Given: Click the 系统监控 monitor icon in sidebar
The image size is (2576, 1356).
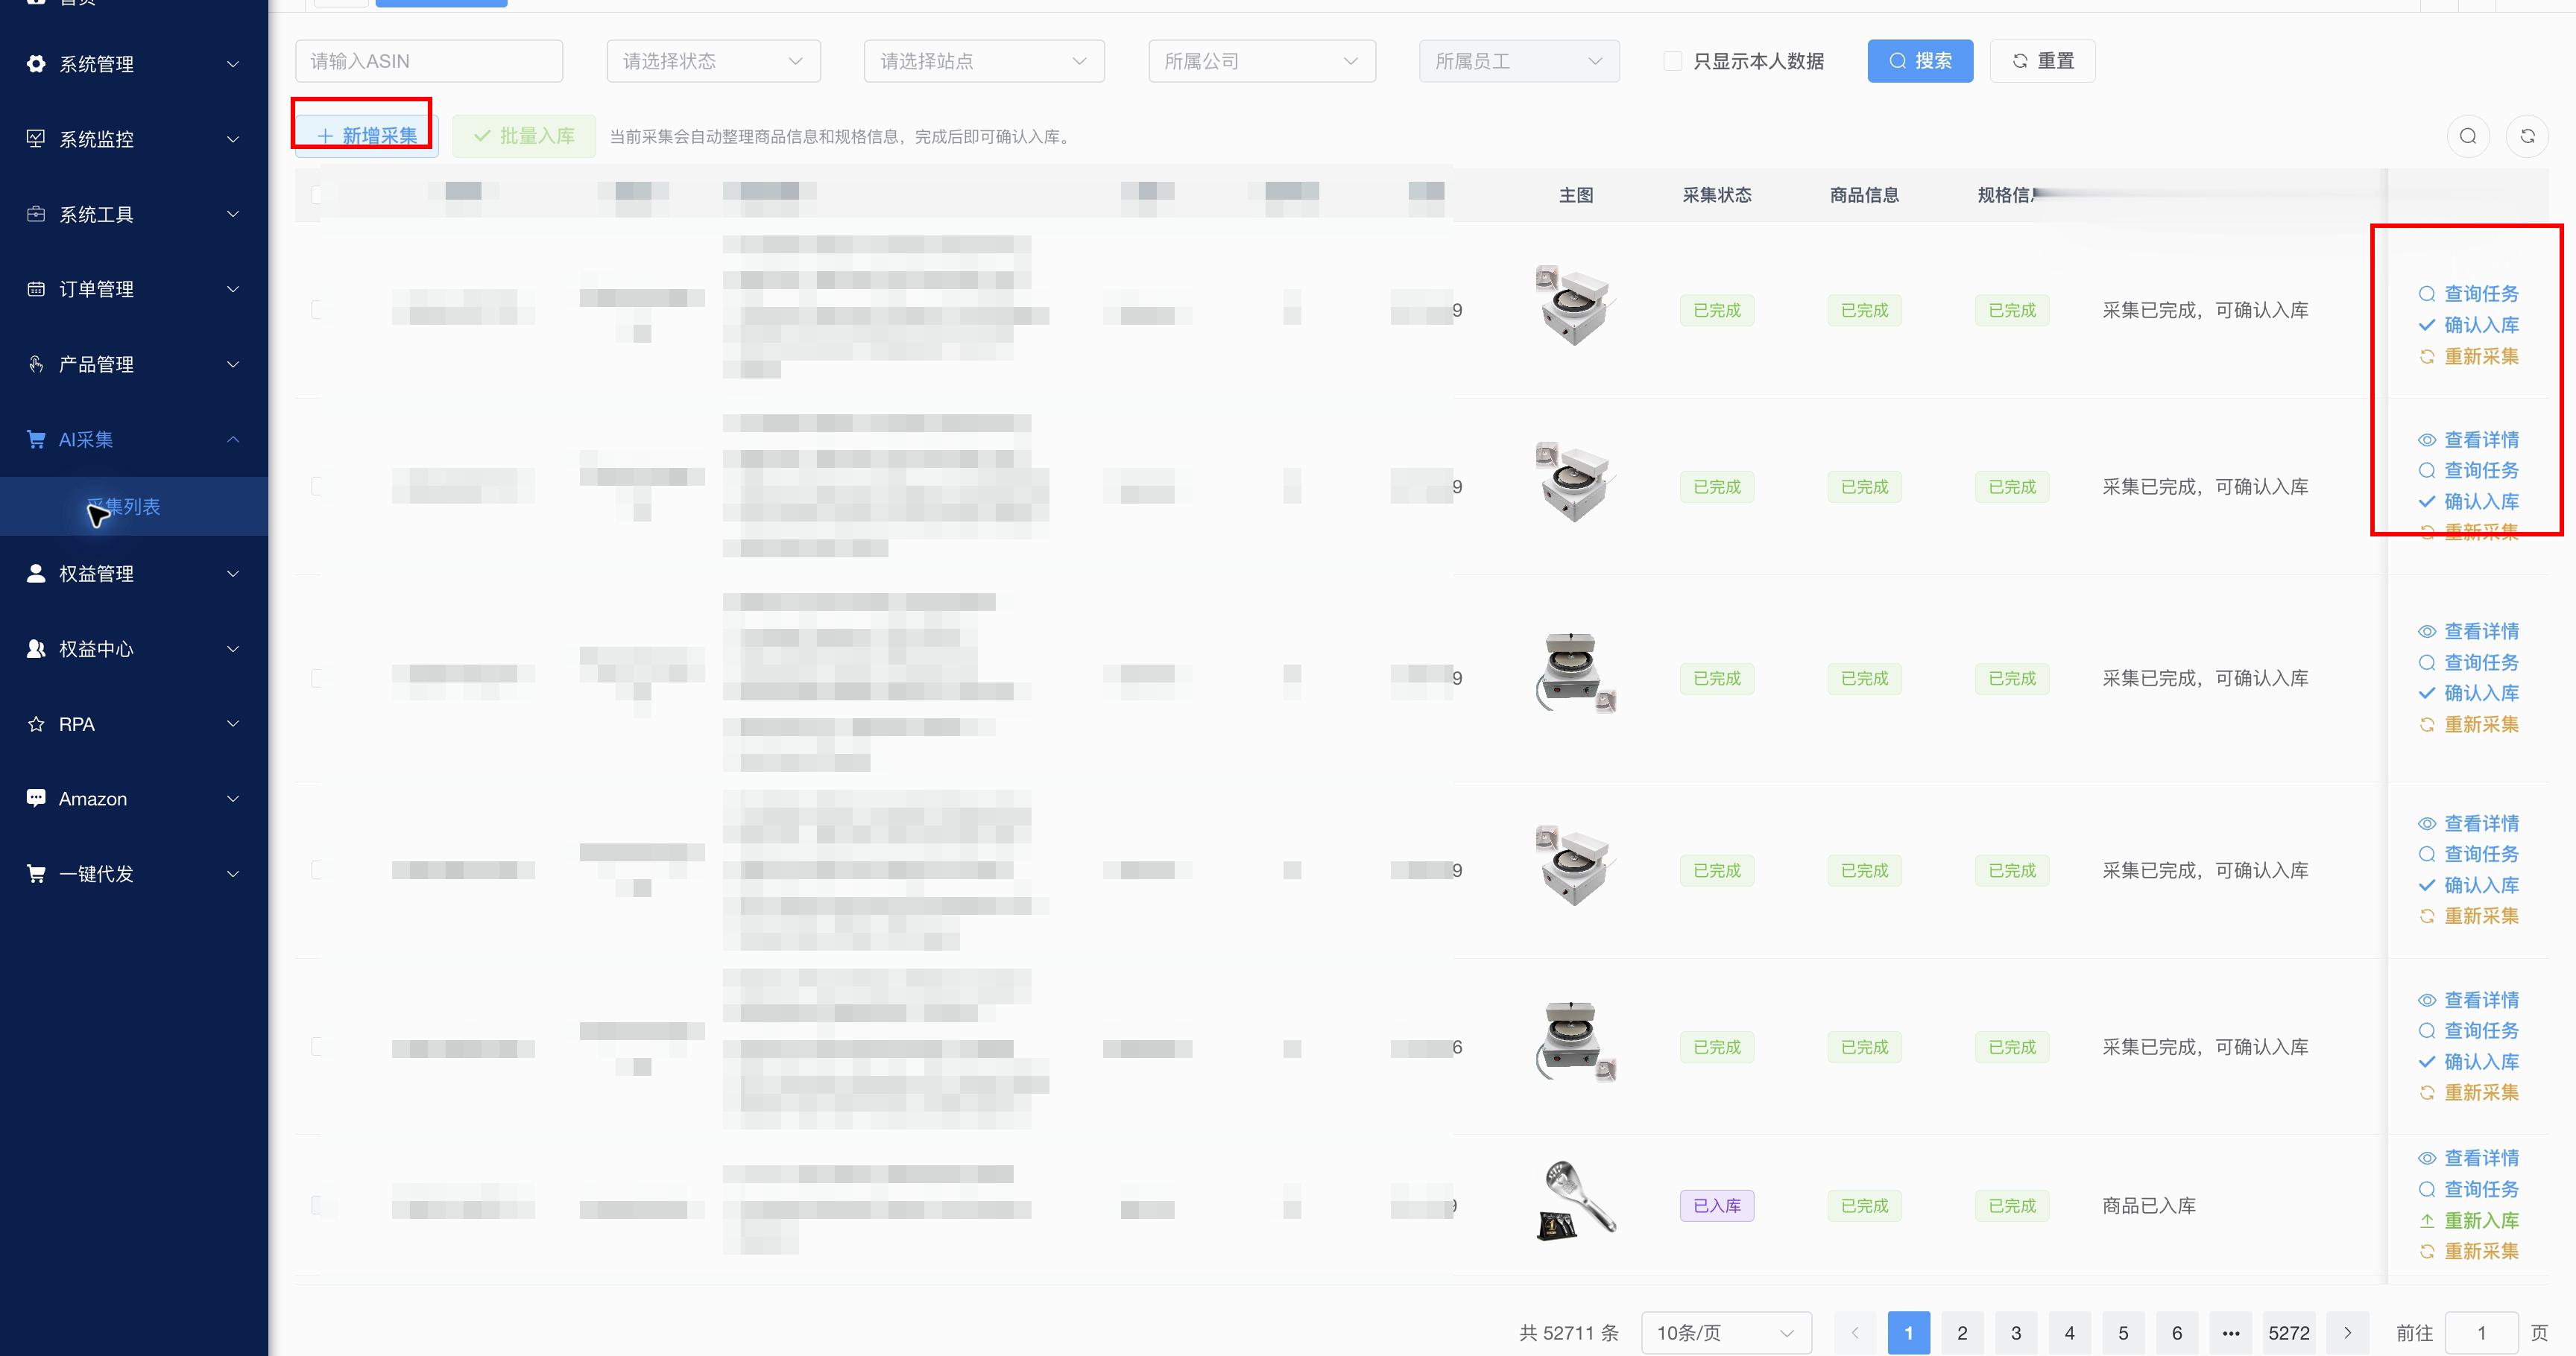Looking at the screenshot, I should point(36,139).
